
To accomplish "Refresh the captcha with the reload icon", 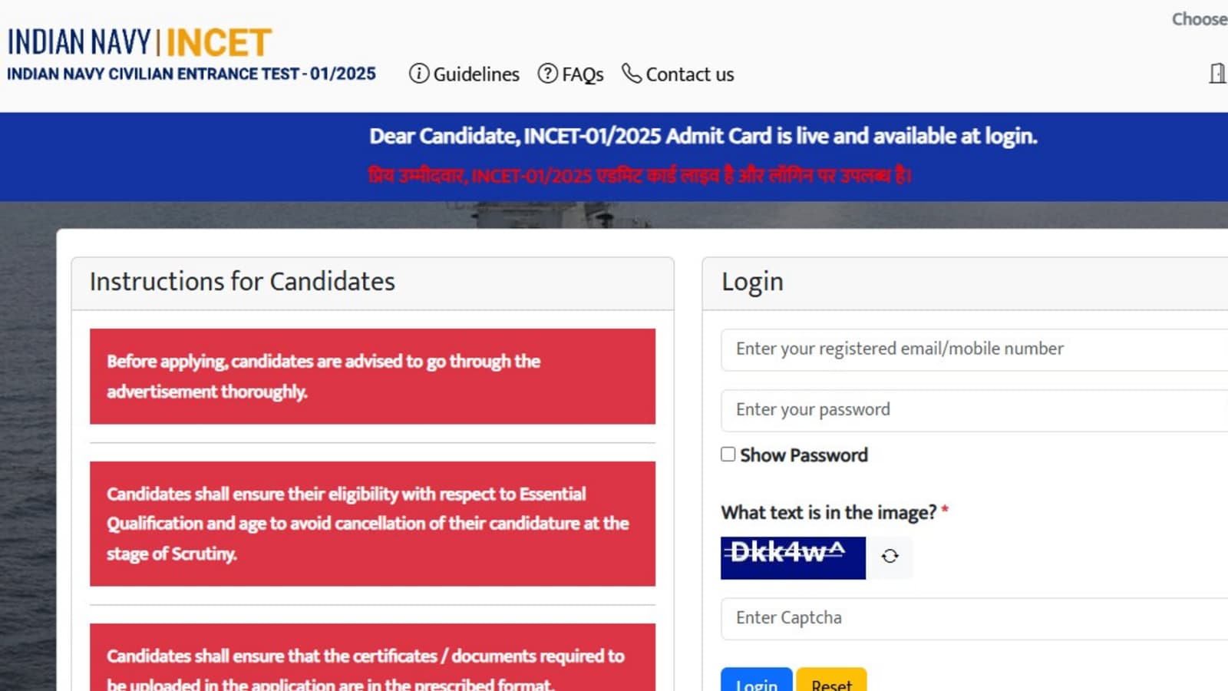I will 890,557.
